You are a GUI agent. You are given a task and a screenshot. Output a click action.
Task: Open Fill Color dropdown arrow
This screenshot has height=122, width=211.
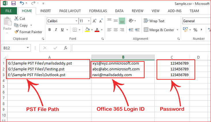pos(92,30)
